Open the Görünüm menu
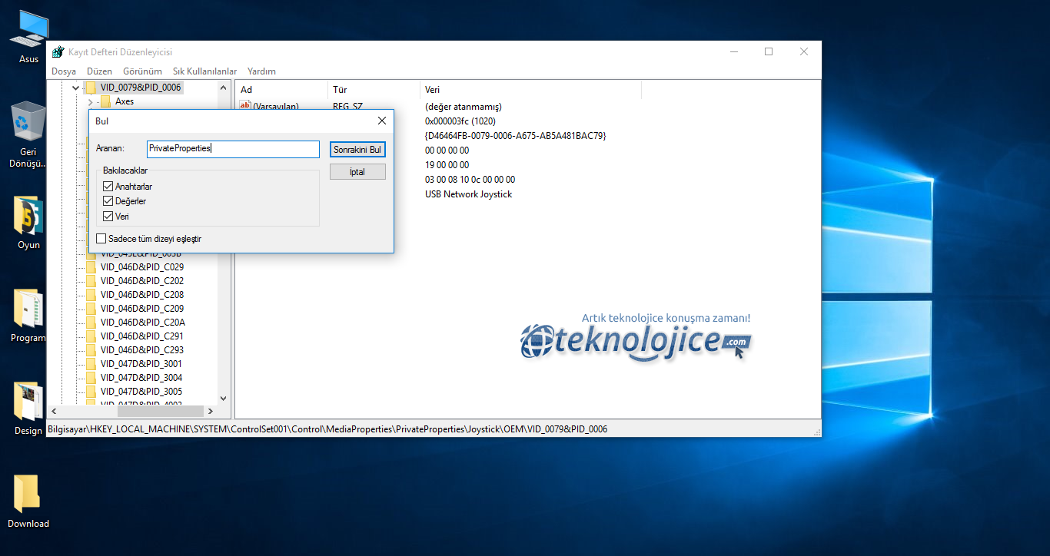The image size is (1050, 556). pos(142,71)
